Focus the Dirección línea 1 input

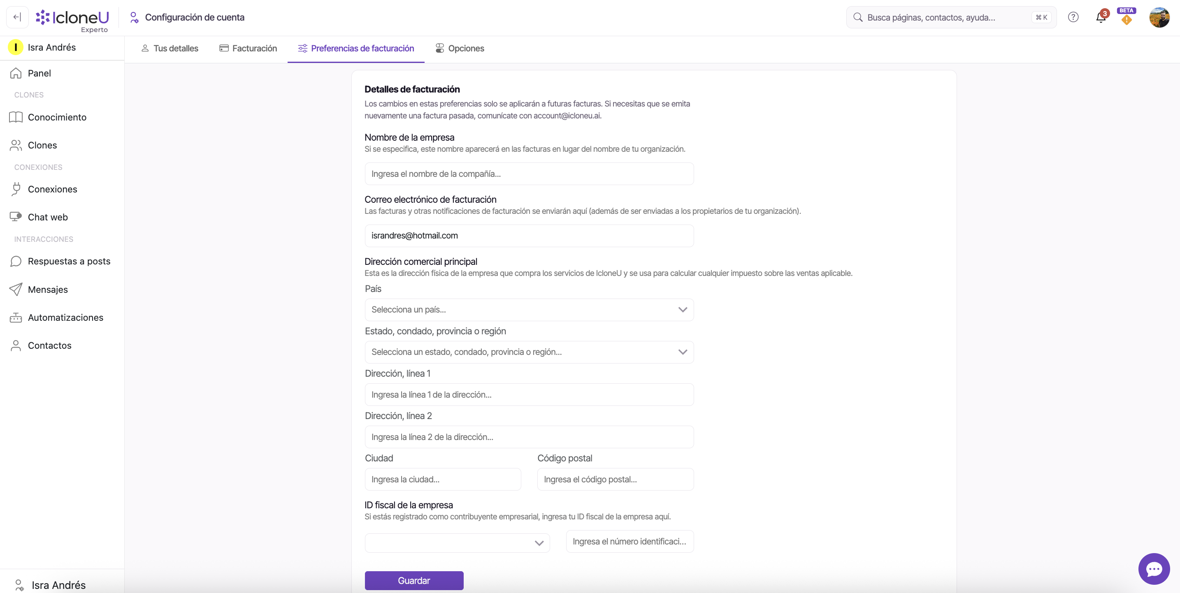click(529, 395)
